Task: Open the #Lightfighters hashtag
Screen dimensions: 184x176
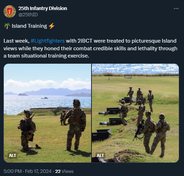Action: click(48, 41)
